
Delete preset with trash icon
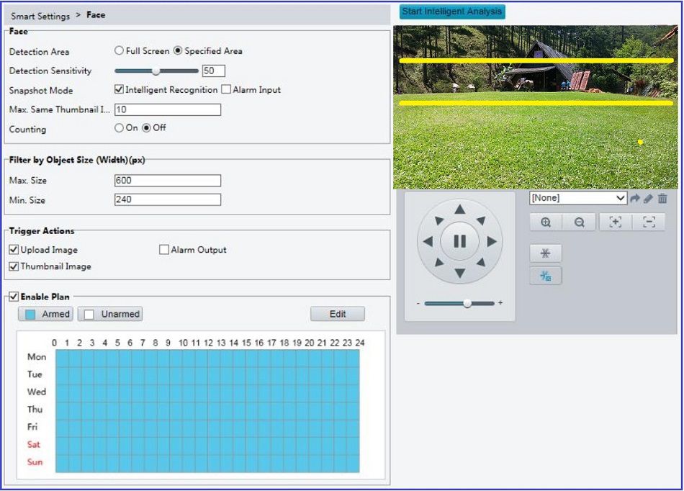662,199
